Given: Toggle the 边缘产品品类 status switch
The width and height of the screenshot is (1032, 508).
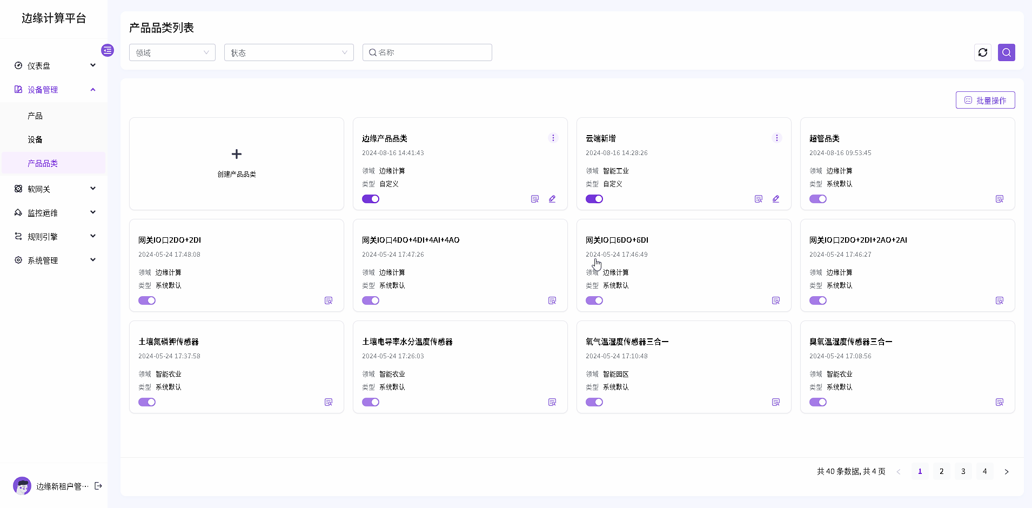Looking at the screenshot, I should (371, 199).
